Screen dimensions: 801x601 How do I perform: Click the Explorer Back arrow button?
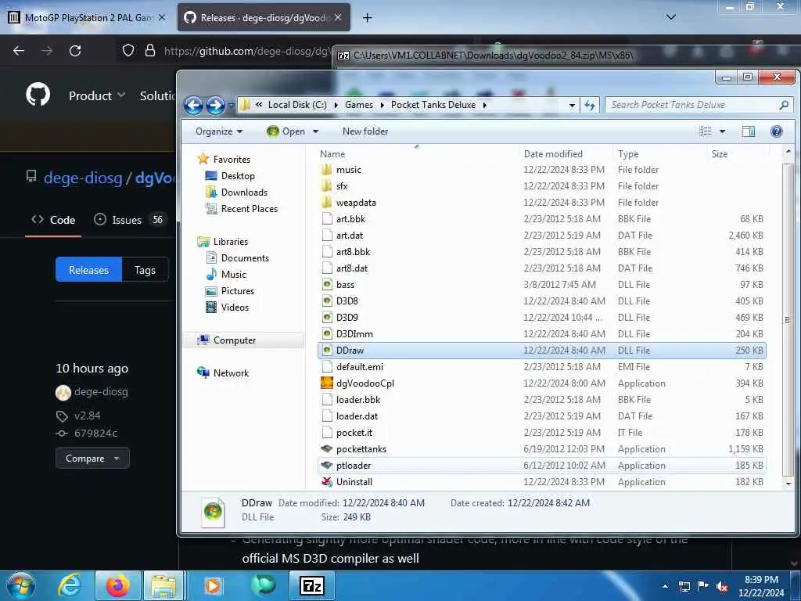[x=194, y=106]
